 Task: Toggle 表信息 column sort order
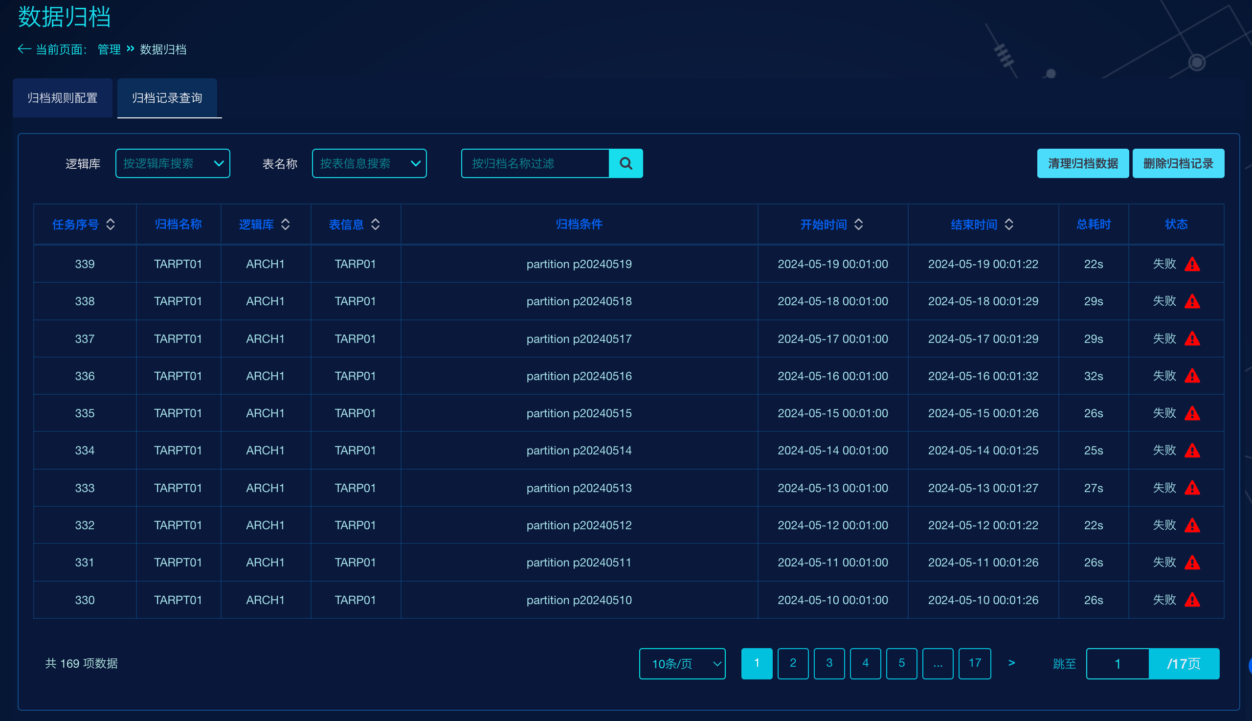click(x=375, y=225)
